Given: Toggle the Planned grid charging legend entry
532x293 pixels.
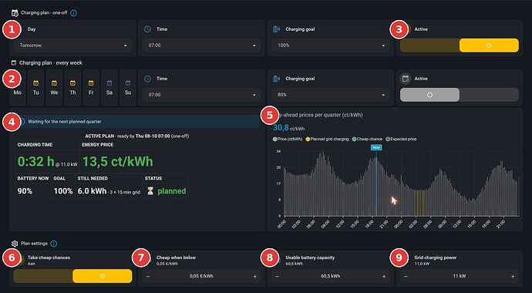Looking at the screenshot, I should [x=327, y=139].
